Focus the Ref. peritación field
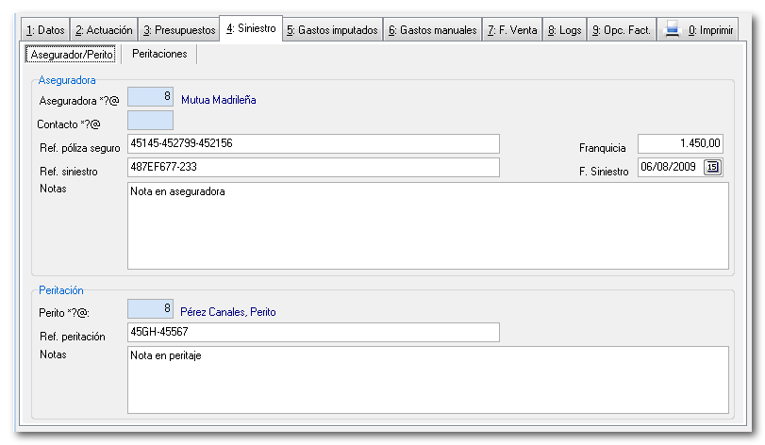The image size is (765, 445). pyautogui.click(x=312, y=333)
